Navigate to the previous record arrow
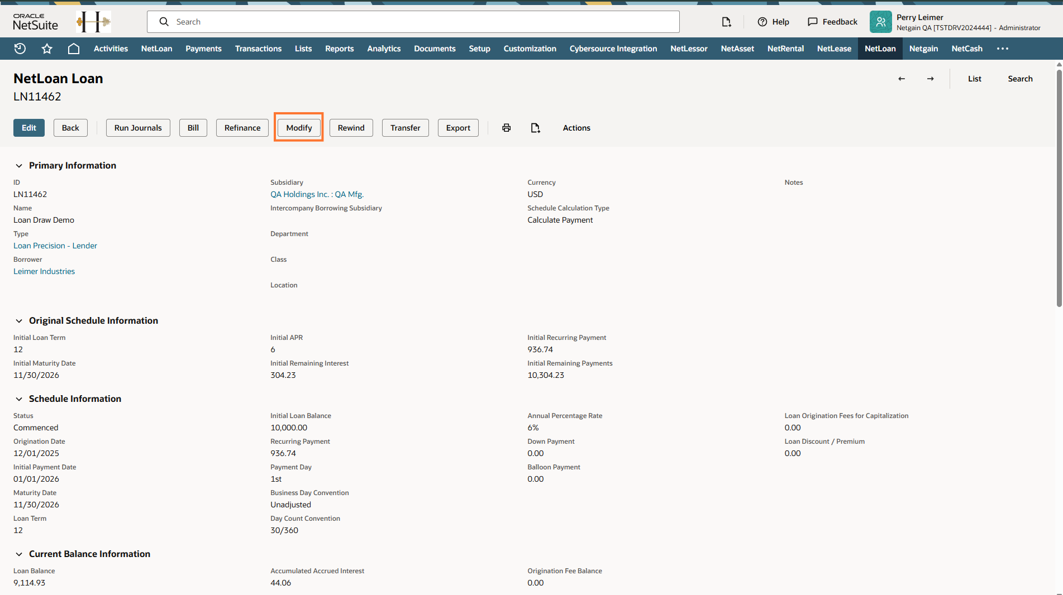 [x=902, y=79]
